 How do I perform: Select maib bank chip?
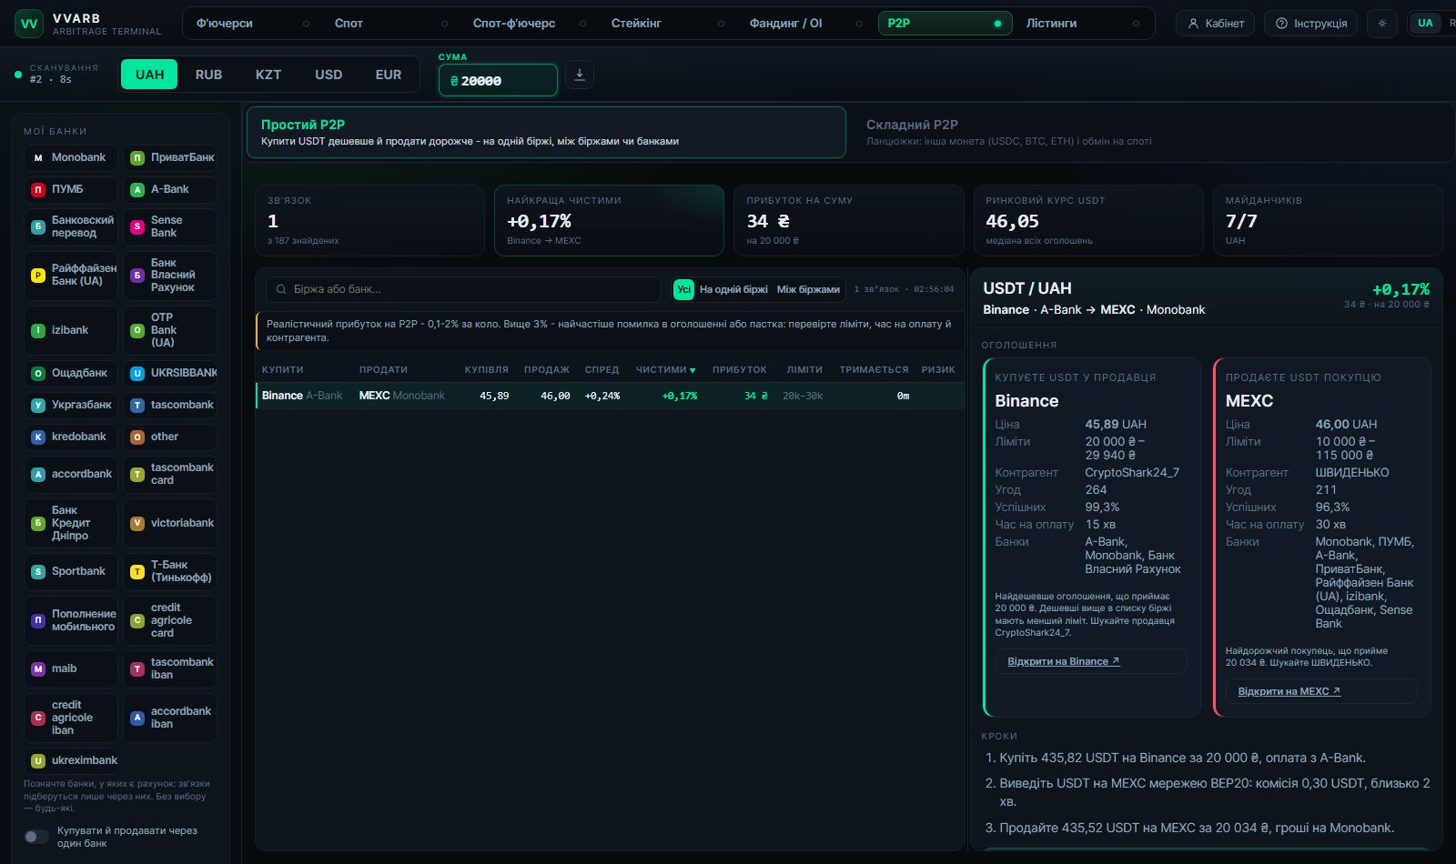(71, 669)
